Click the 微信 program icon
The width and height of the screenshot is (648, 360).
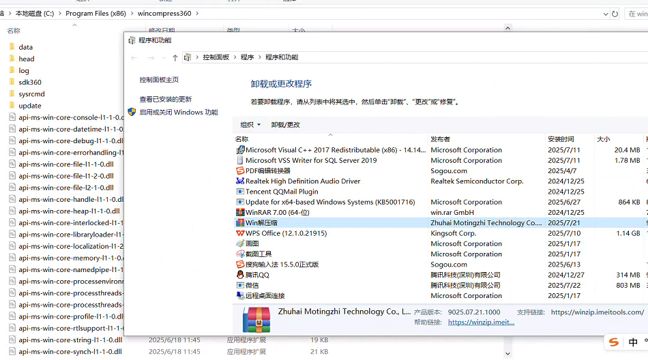(x=240, y=285)
